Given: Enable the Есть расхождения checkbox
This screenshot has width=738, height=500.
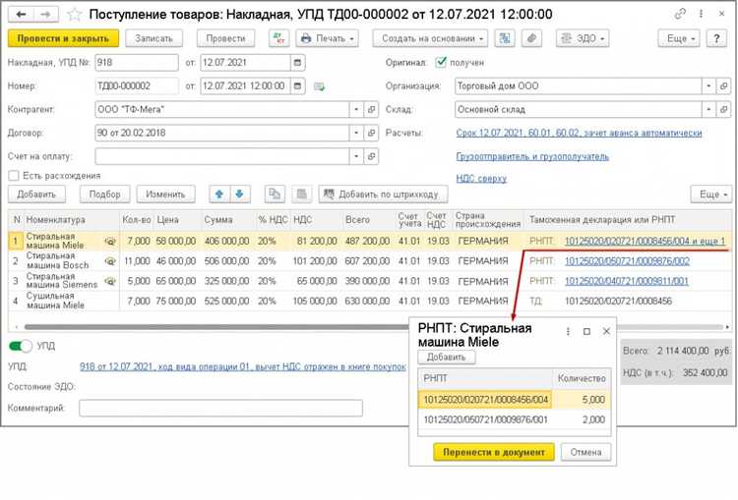Looking at the screenshot, I should click(x=13, y=176).
